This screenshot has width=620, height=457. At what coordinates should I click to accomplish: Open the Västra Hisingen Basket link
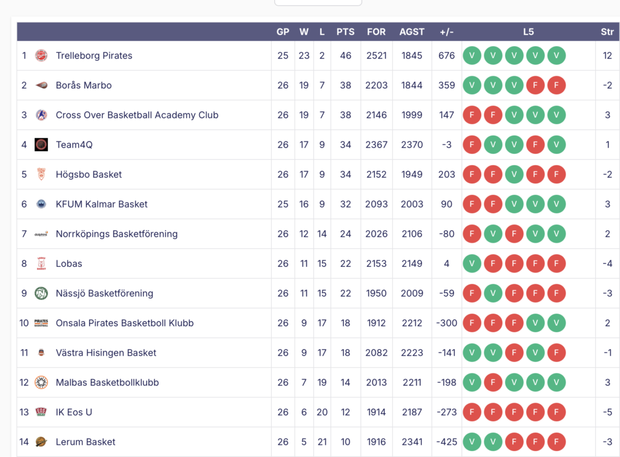click(106, 353)
